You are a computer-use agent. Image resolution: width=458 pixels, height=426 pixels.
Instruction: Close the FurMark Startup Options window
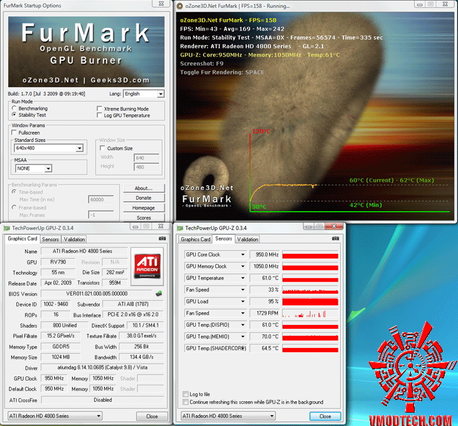[161, 4]
